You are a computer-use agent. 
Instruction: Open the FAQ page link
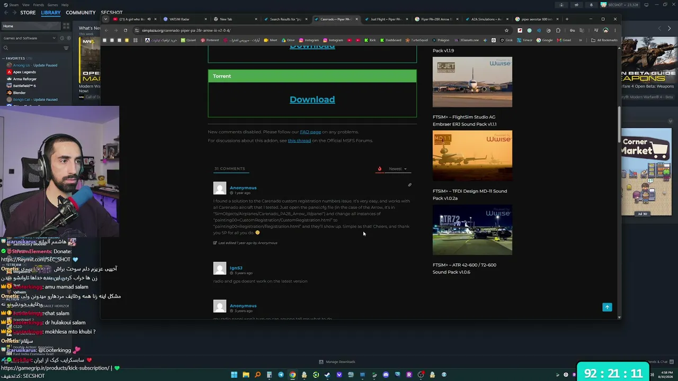pyautogui.click(x=310, y=132)
